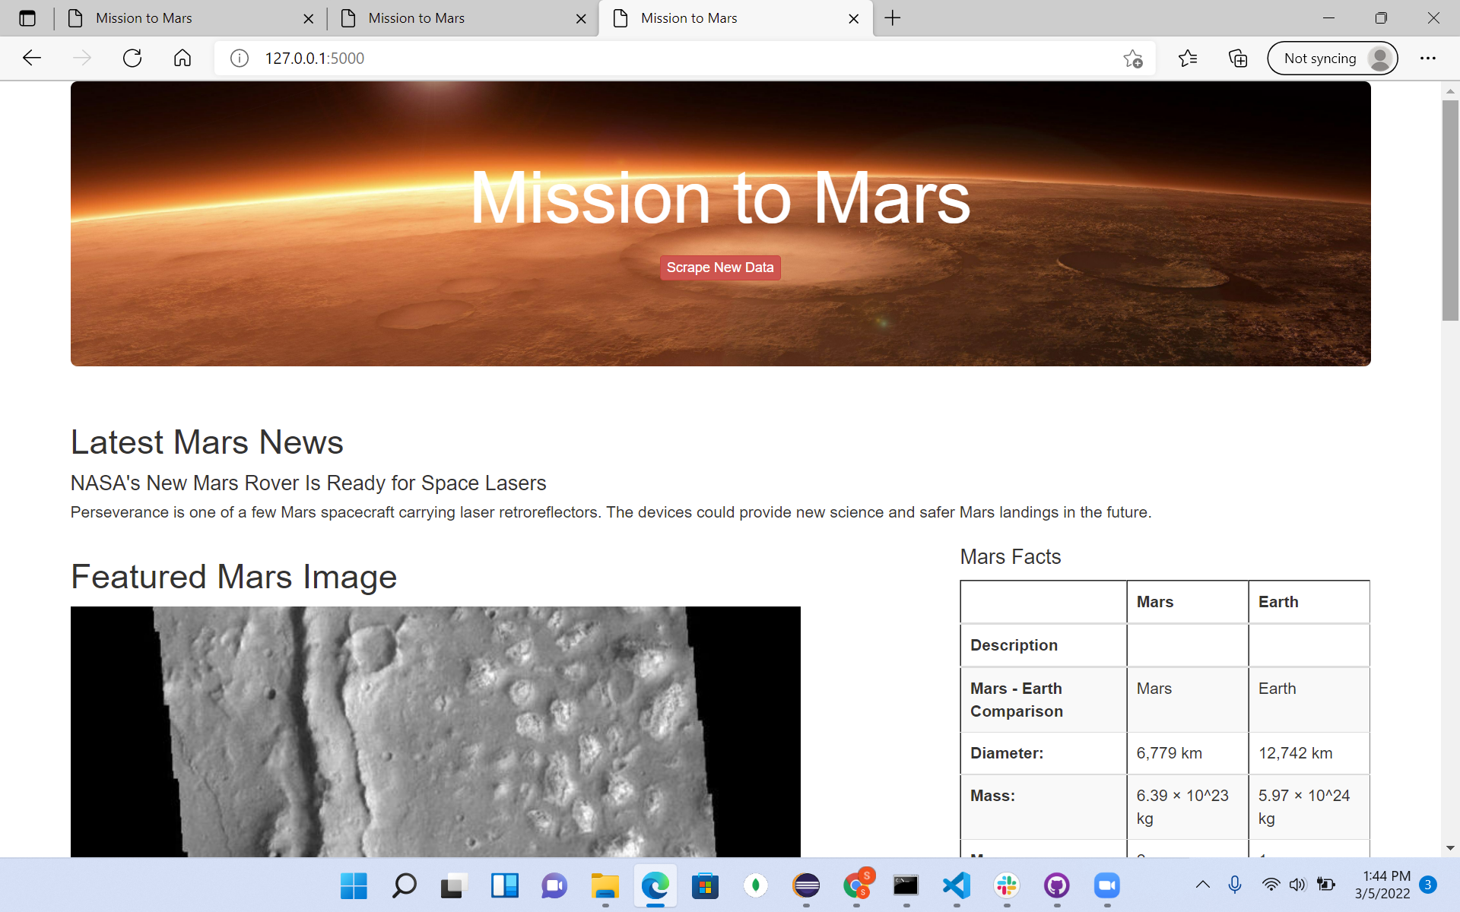Click the address bar showing 127.0.0.1:5000

tap(684, 59)
